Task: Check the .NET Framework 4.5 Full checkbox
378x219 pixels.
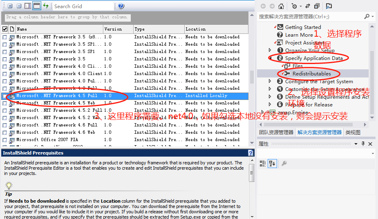Action: pos(4,96)
